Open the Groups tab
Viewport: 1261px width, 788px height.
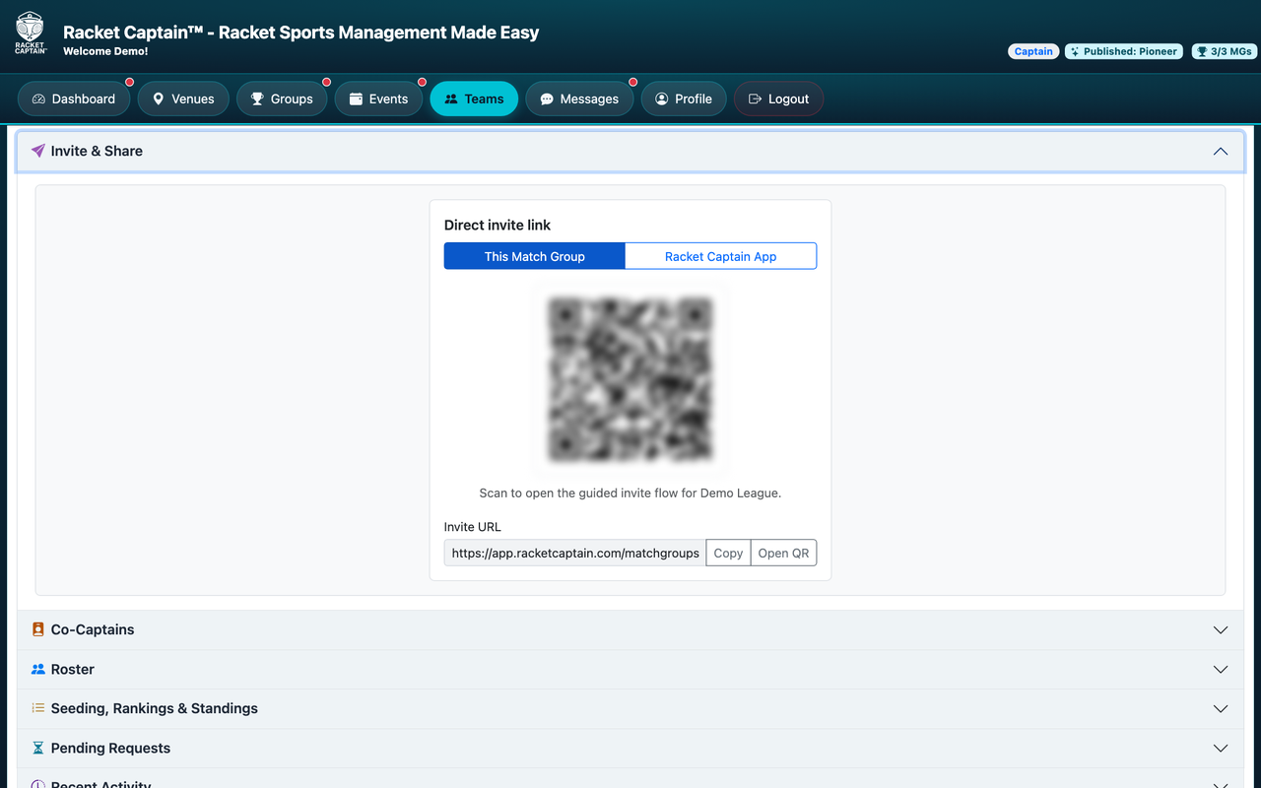(x=282, y=98)
